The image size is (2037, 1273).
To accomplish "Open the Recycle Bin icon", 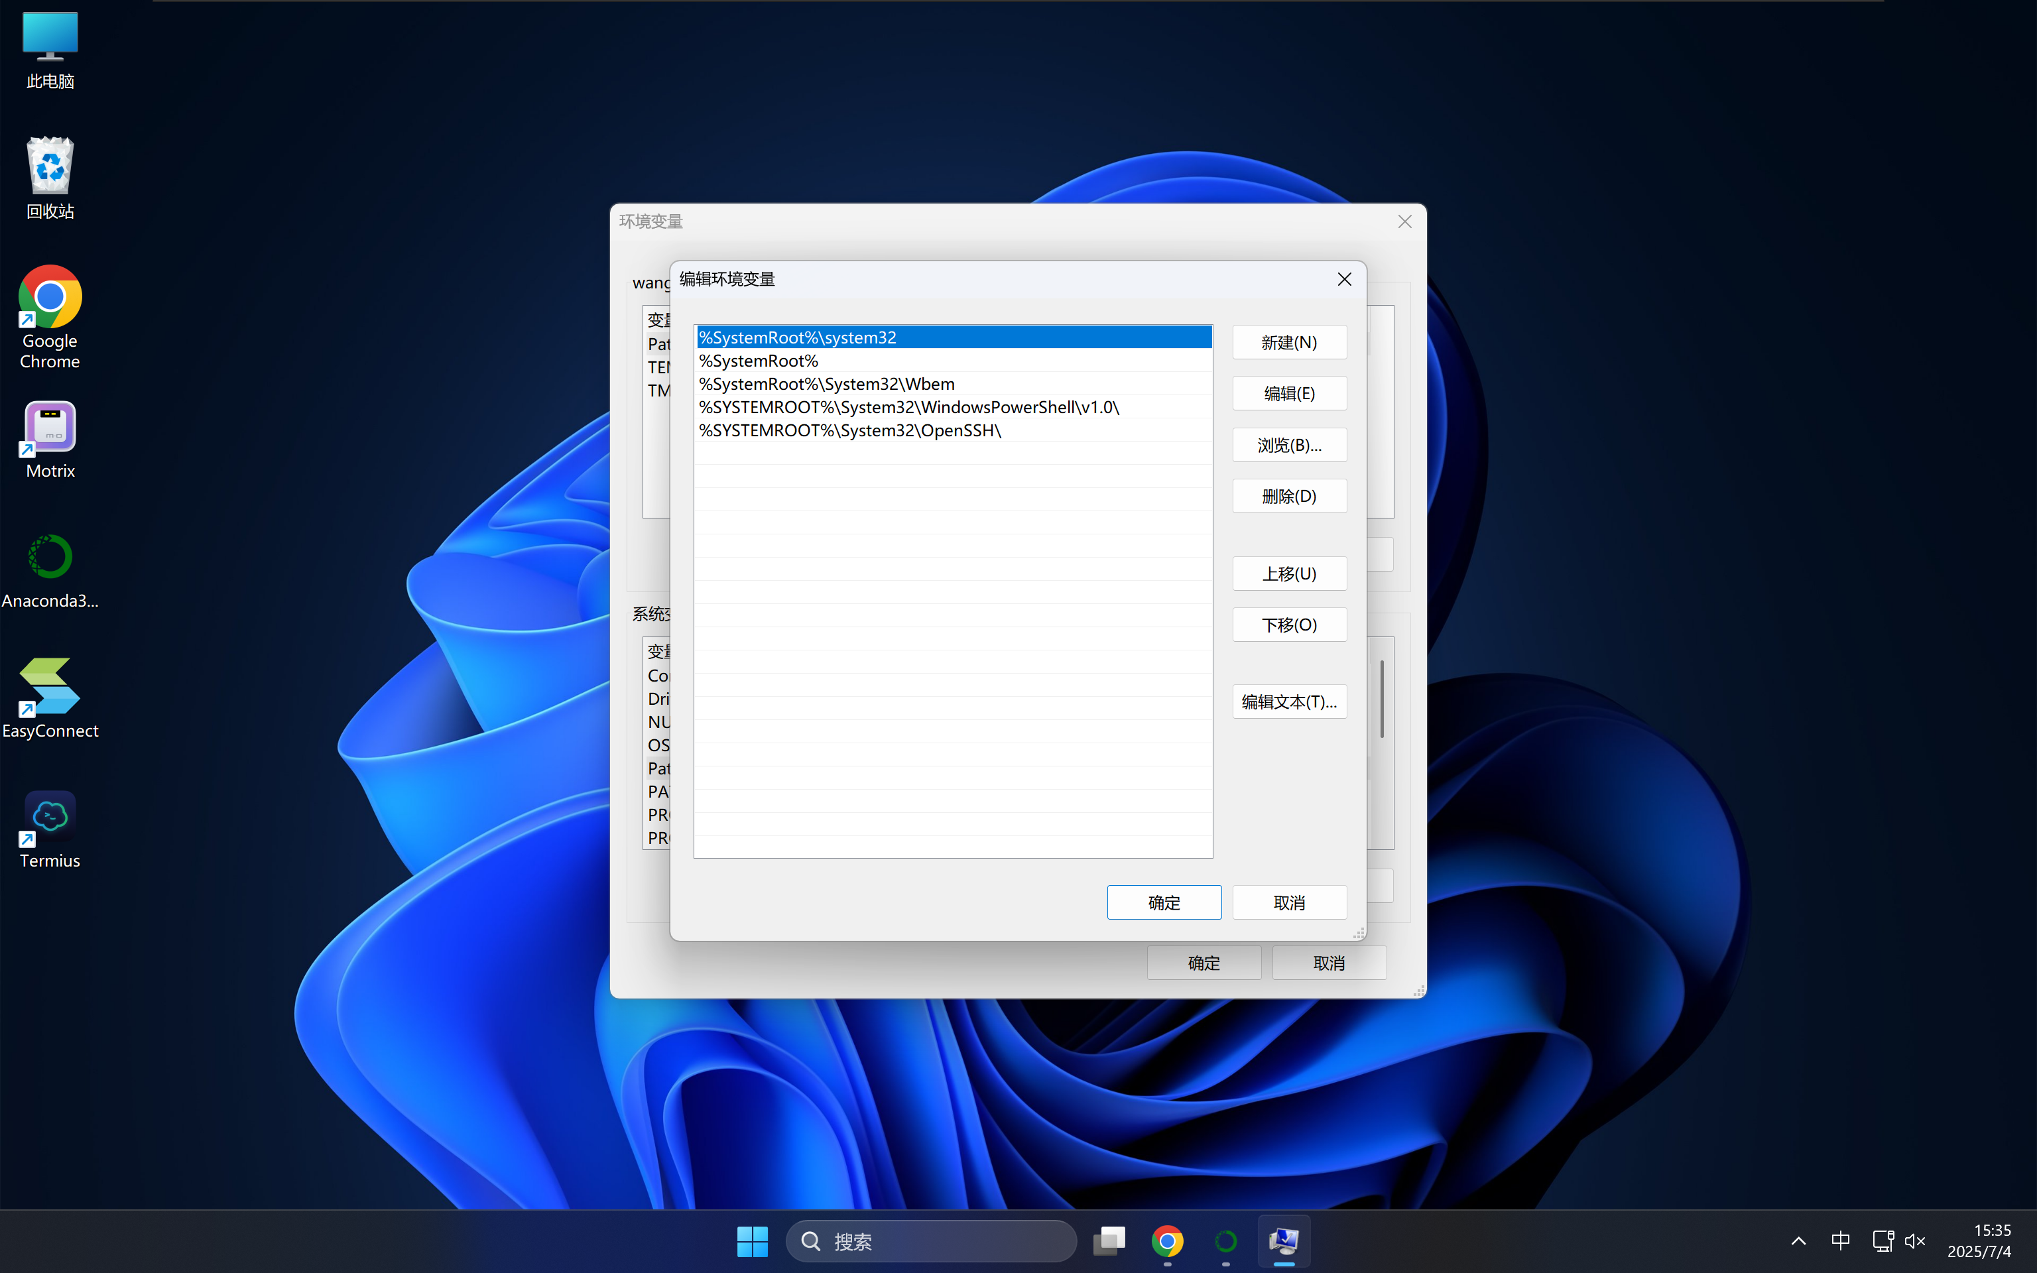I will (50, 168).
